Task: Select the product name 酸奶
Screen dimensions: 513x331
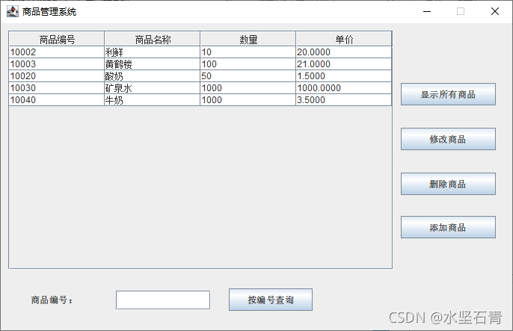Action: click(152, 76)
